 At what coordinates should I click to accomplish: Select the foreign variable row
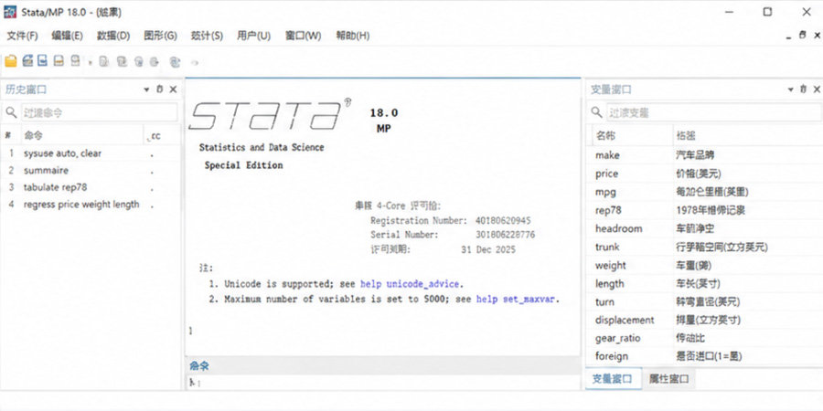(x=705, y=356)
